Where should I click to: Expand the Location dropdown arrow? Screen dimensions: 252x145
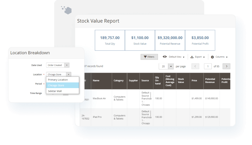click(69, 74)
